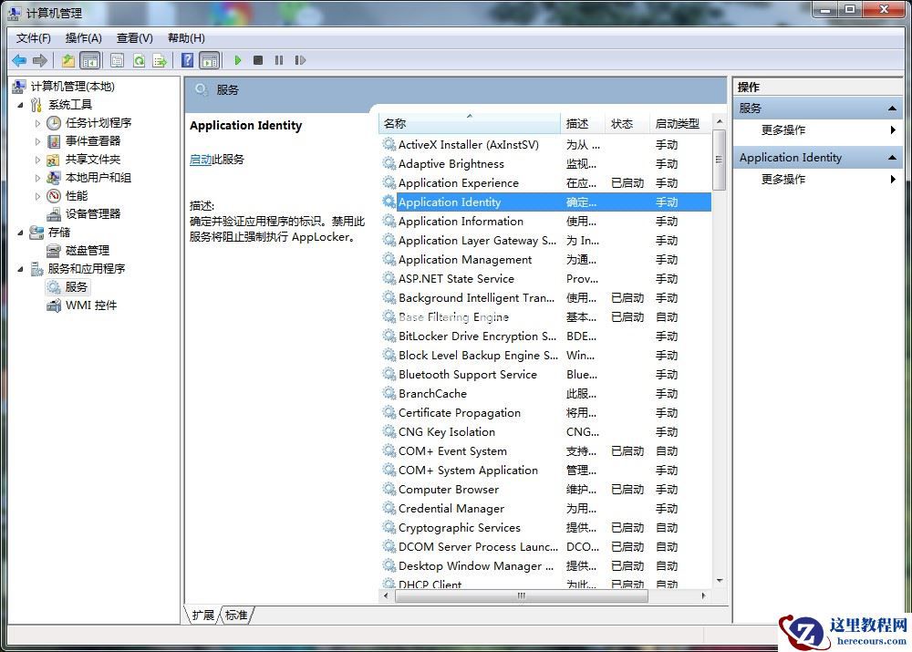Screen dimensions: 912x652
Task: Collapse the 系统工具 tree node
Action: click(21, 104)
